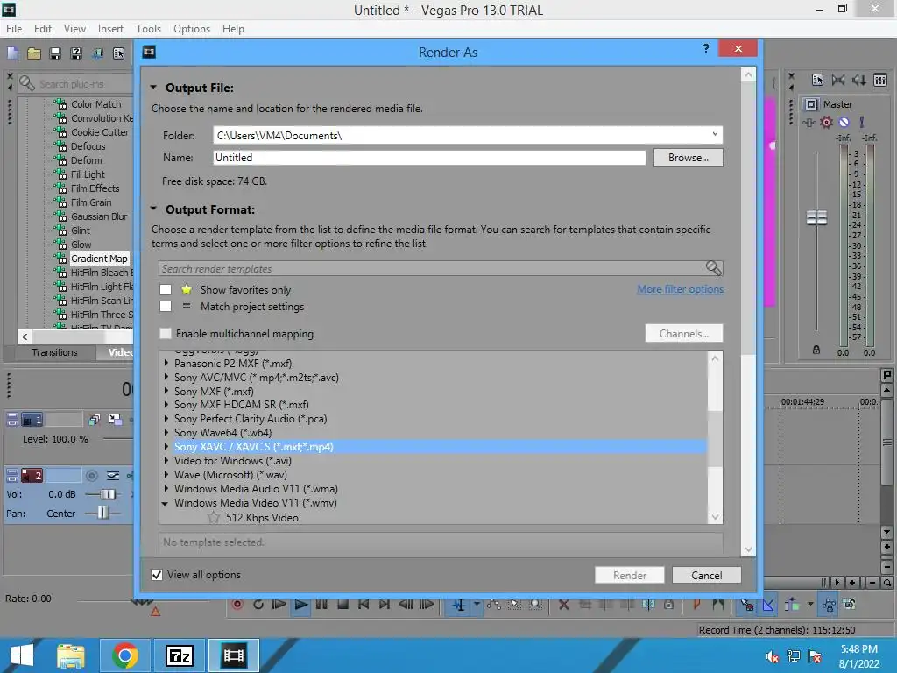
Task: Expand Wave (Microsoft) (*.wav) templates
Action: [166, 474]
